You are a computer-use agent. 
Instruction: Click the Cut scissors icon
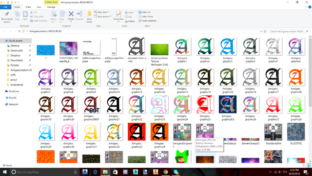[32, 12]
